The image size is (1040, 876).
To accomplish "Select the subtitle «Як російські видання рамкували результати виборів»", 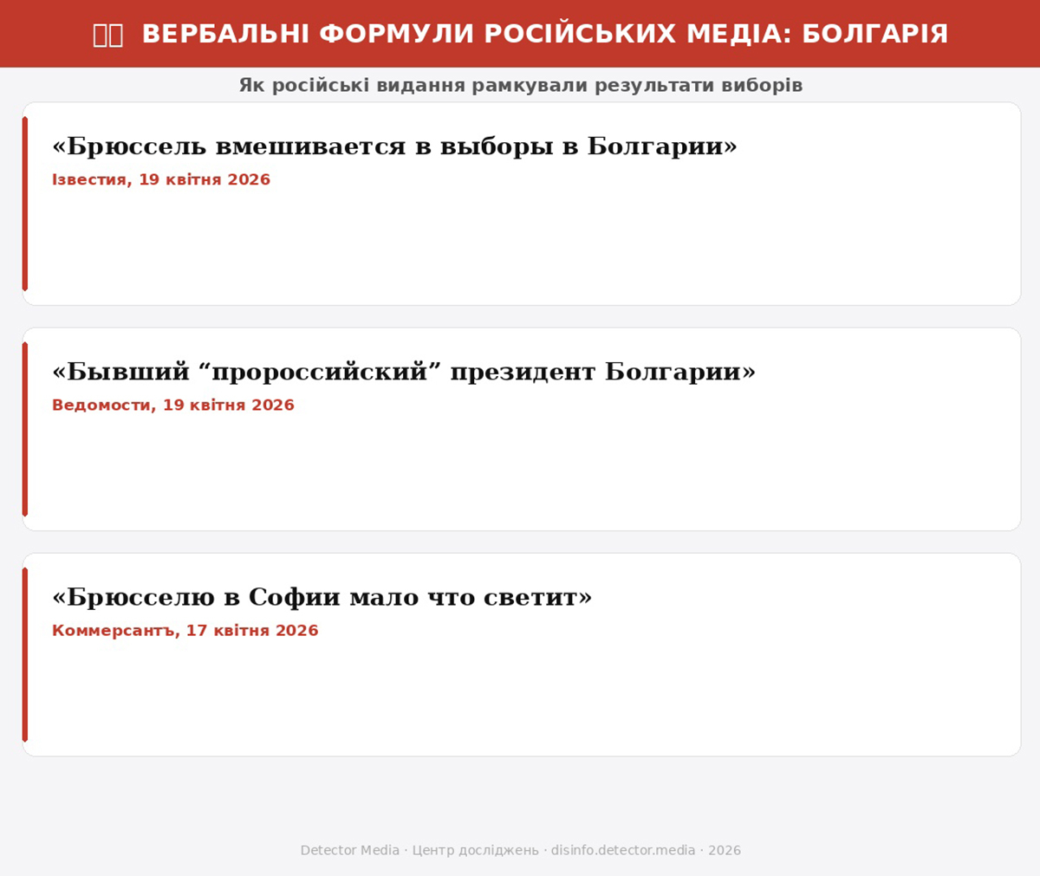I will [x=520, y=86].
